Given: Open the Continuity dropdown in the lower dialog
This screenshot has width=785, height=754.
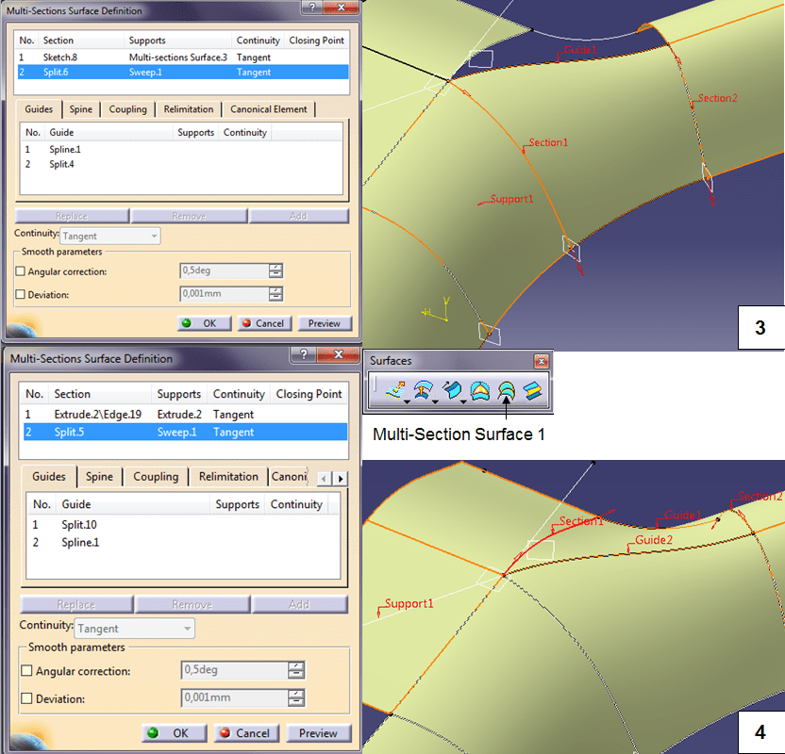Looking at the screenshot, I should point(134,629).
